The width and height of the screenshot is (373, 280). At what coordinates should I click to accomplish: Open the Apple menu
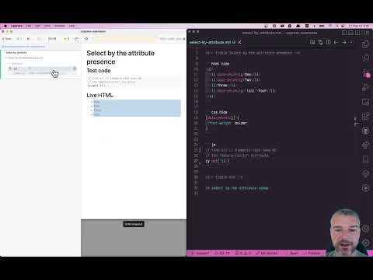click(5, 26)
